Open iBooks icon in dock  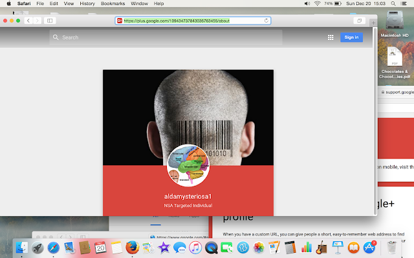354,248
